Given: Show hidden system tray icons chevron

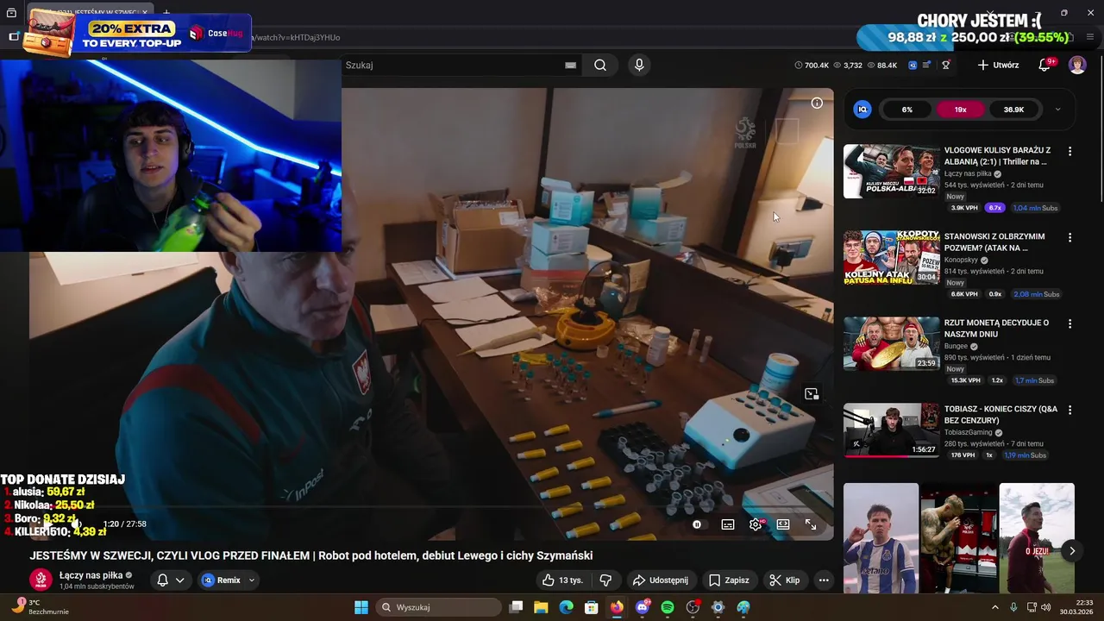Looking at the screenshot, I should (994, 607).
